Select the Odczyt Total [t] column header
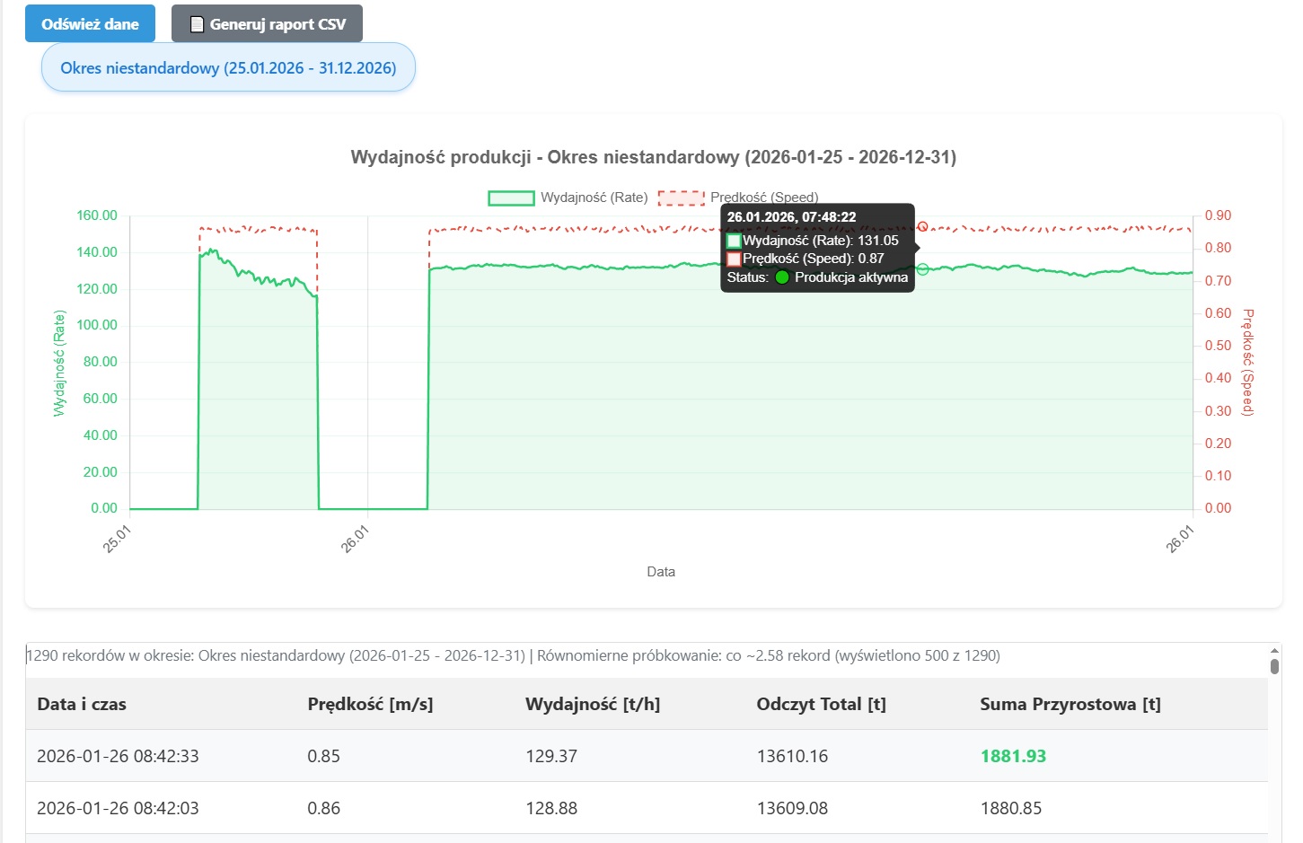This screenshot has width=1303, height=843. click(x=821, y=705)
